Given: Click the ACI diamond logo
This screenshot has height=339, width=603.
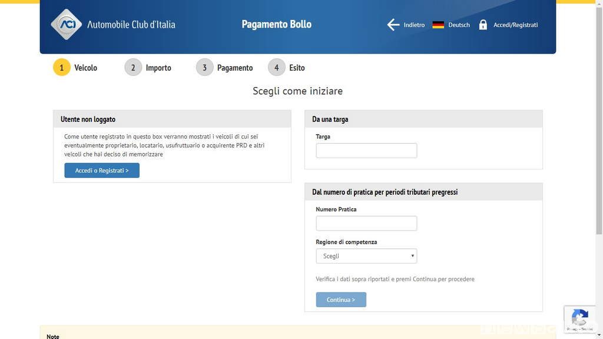Looking at the screenshot, I should pyautogui.click(x=67, y=25).
